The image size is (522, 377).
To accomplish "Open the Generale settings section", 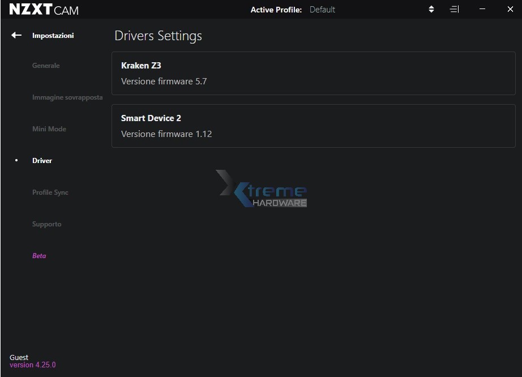I will click(46, 66).
